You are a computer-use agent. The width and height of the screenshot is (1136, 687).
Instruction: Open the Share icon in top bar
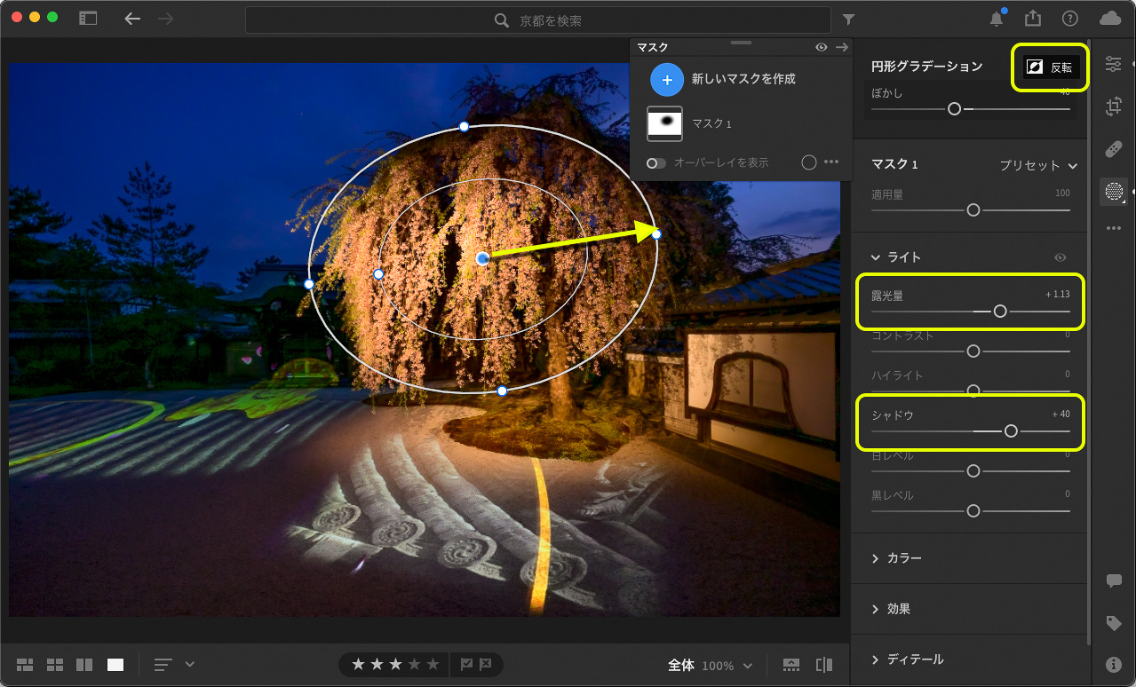point(1032,19)
